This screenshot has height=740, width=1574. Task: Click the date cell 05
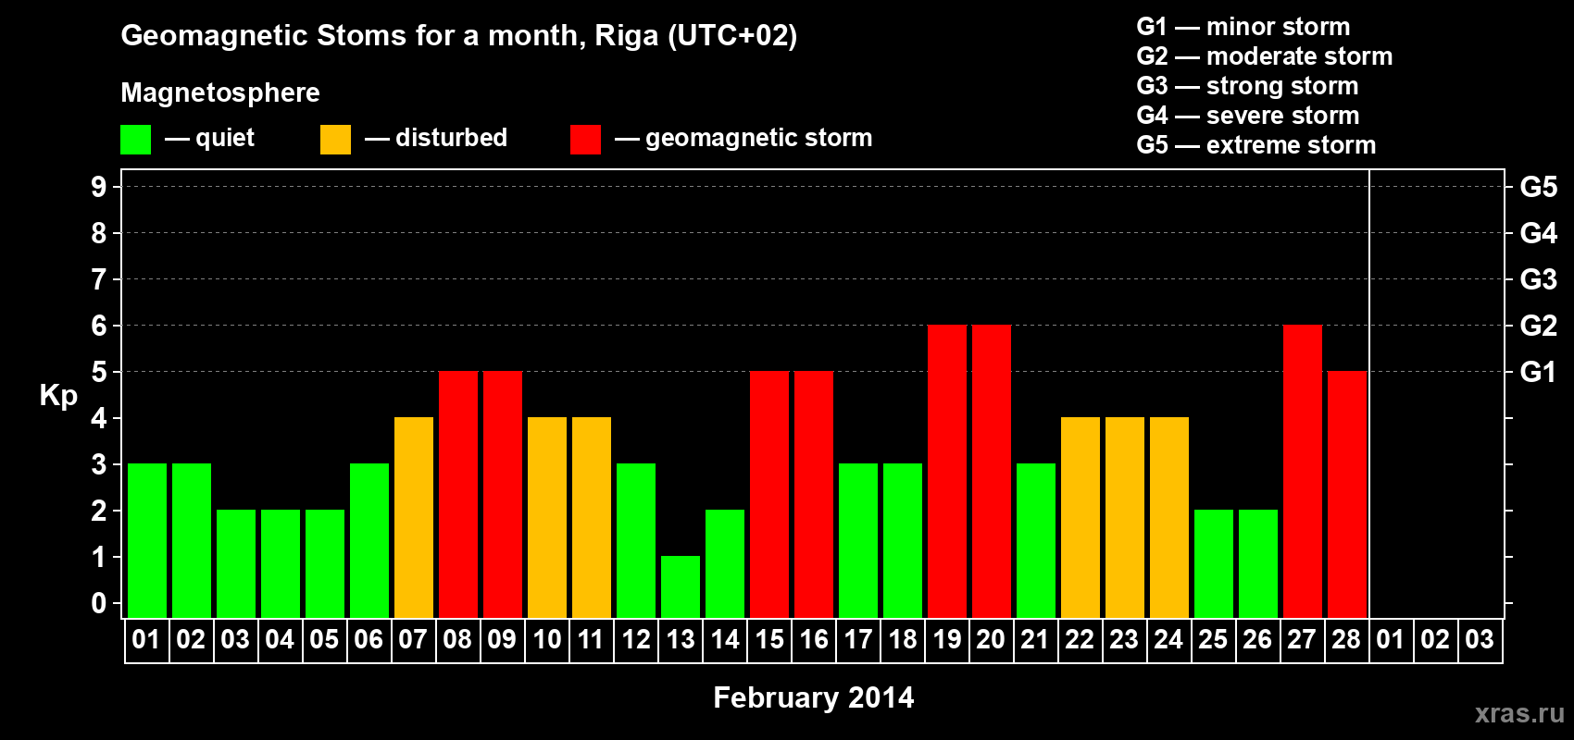[x=325, y=640]
